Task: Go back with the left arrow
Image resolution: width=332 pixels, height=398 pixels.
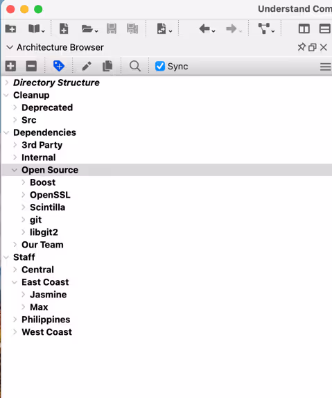Action: [204, 28]
